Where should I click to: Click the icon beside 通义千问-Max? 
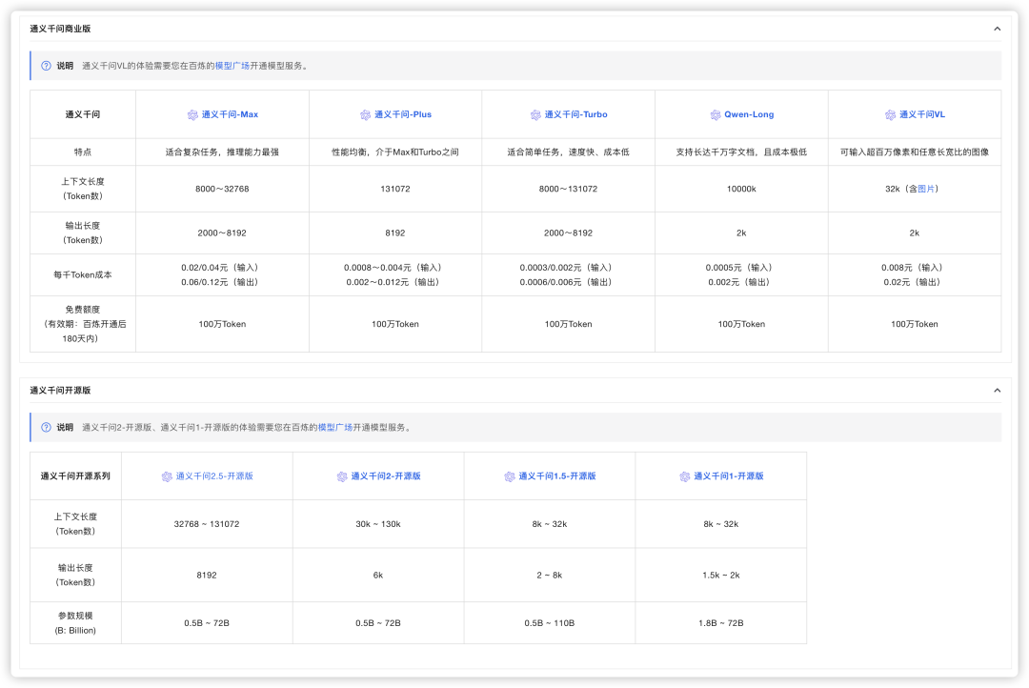192,115
